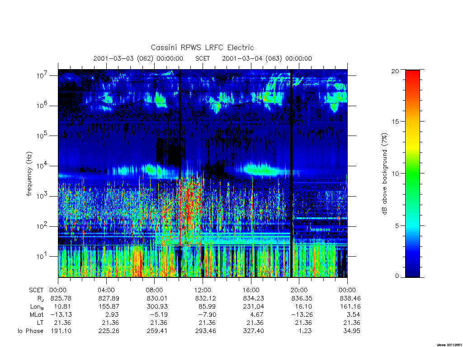Click the '20:00' time tick label
463x347 pixels.
point(299,290)
